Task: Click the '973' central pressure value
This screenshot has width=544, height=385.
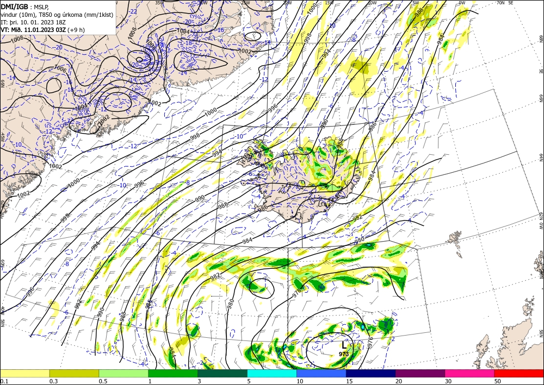Action: click(344, 354)
